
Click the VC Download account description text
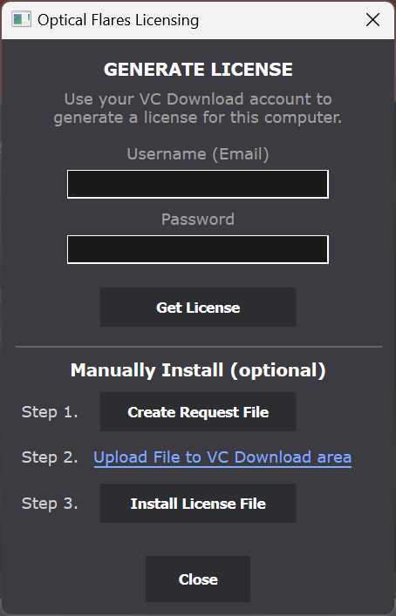(198, 108)
